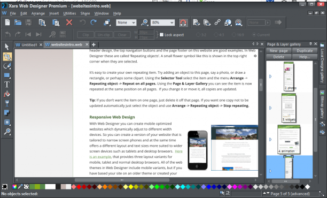This screenshot has height=198, width=327.
Task: Open the Window menu
Action: pos(102,13)
